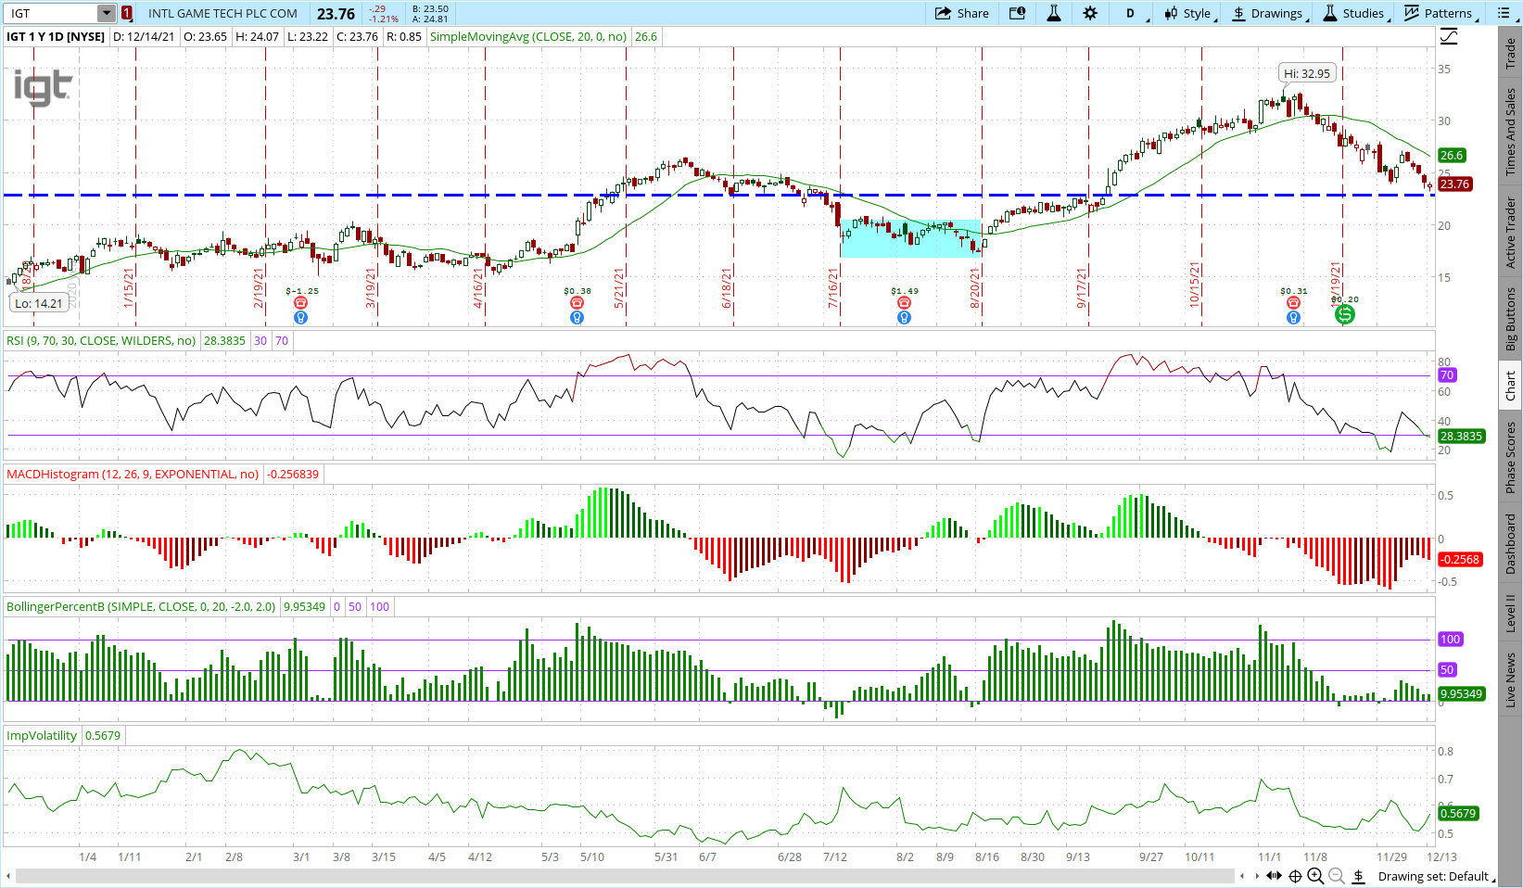The image size is (1523, 888).
Task: Click the IGT 1 Y 1D [NYSE] chart title
Action: pos(56,37)
